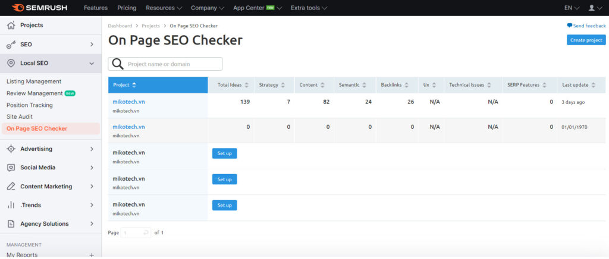Click Set up for last mikotech.vn project
This screenshot has width=609, height=259.
tap(224, 206)
